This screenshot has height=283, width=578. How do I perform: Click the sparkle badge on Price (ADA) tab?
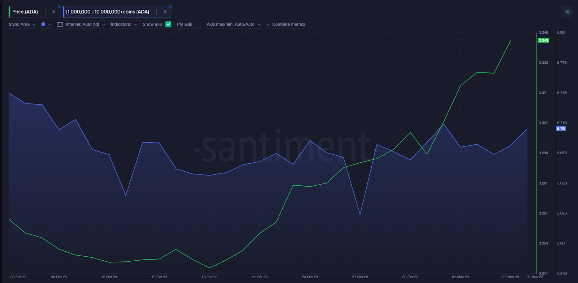coord(59,7)
